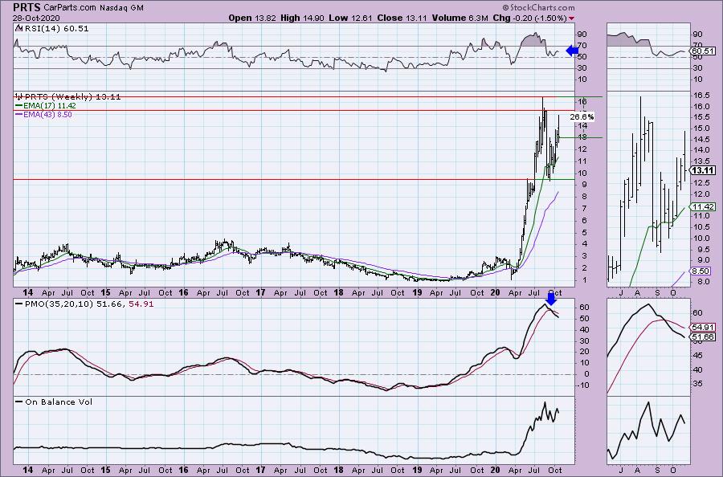Click the boxed 60.51 RSI value on the right axis
Viewport: 723px width, 477px height.
(x=703, y=51)
